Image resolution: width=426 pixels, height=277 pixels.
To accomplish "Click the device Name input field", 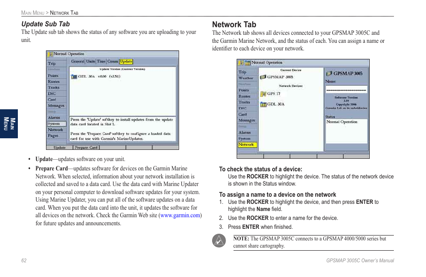I will tap(347, 90).
